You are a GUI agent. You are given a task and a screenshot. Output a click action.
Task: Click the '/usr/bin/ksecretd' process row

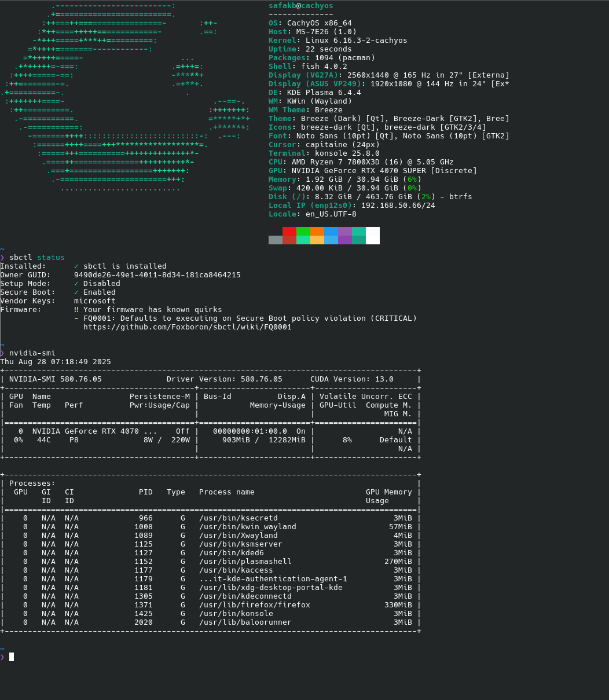point(211,518)
